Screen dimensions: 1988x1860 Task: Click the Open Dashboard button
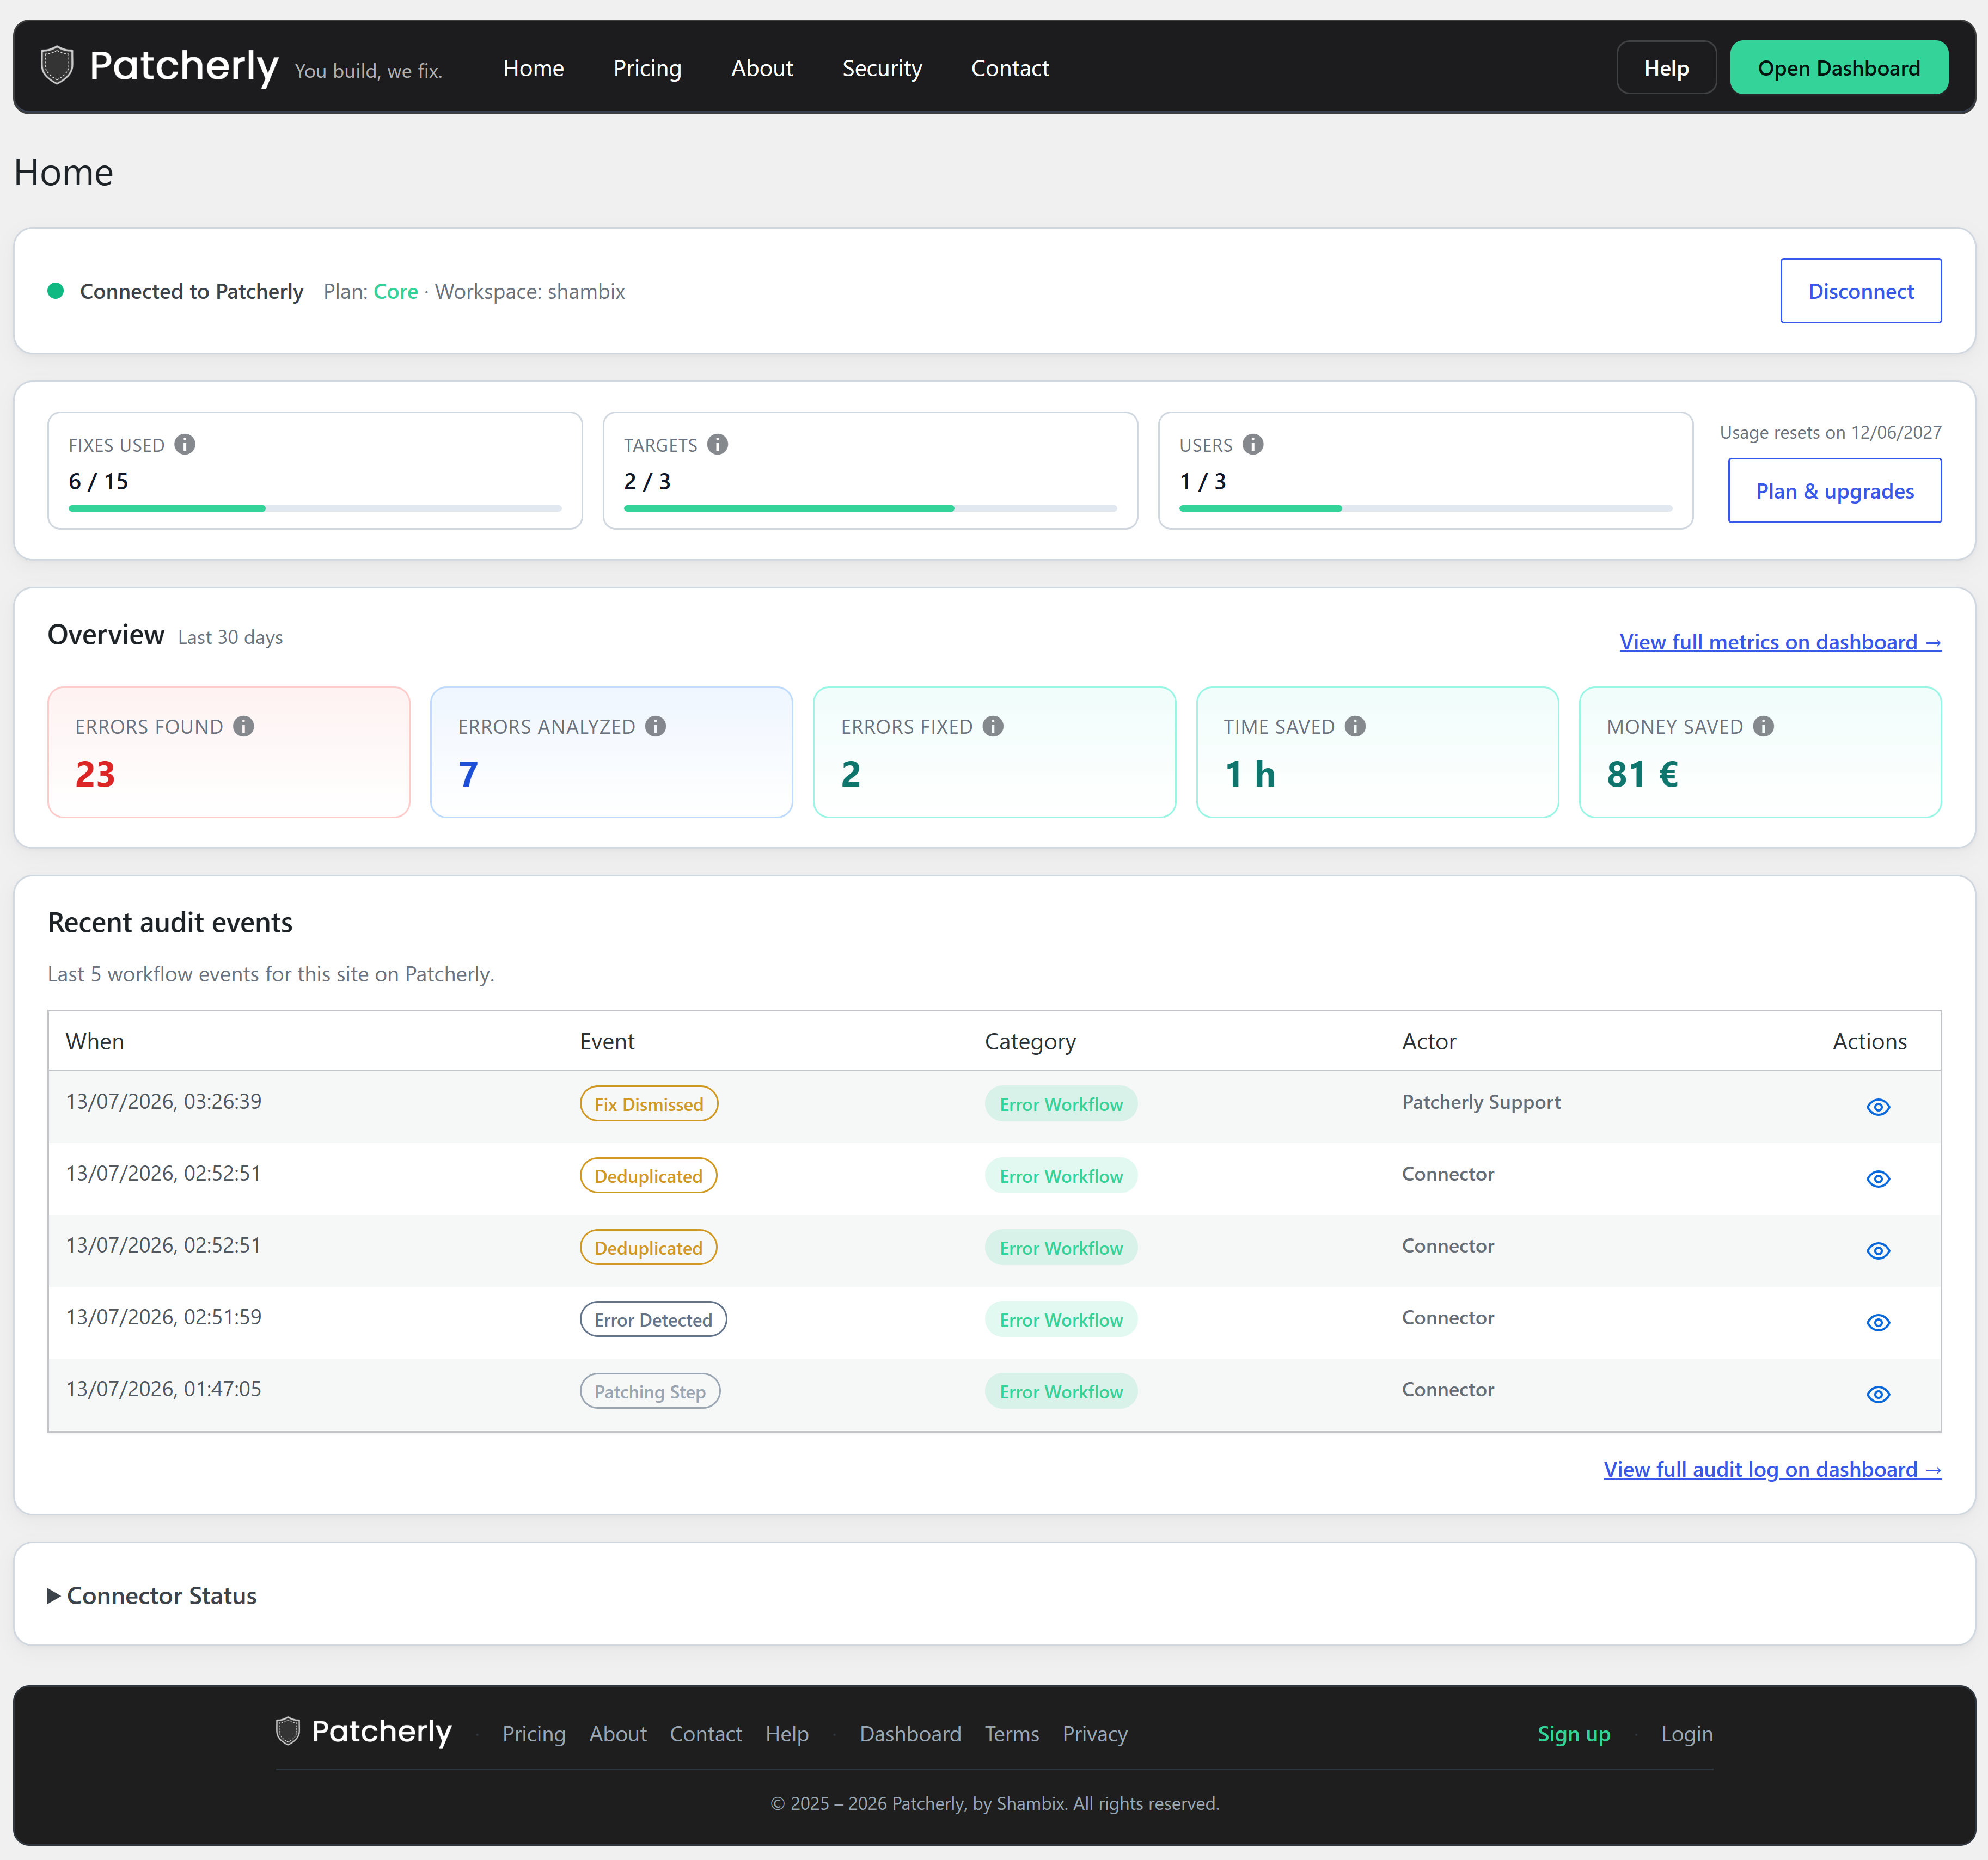tap(1839, 67)
